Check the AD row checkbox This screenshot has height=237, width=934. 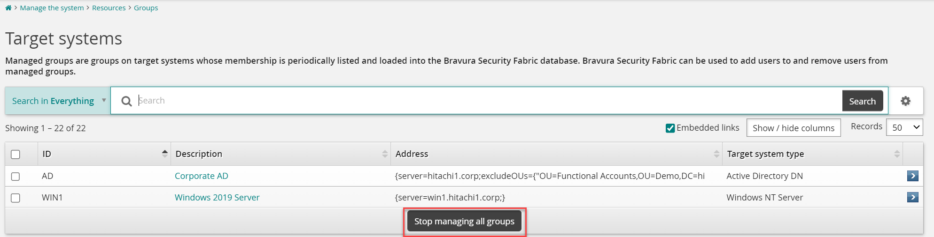16,177
